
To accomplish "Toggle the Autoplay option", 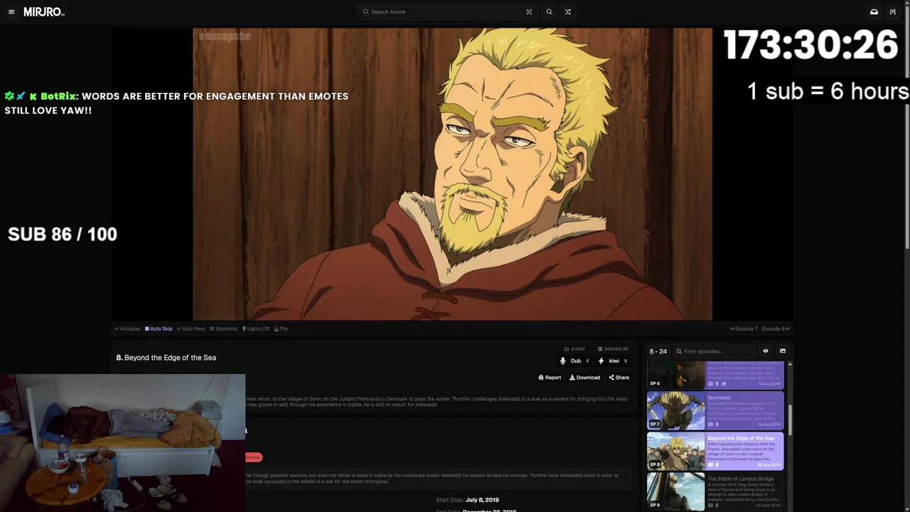I will pyautogui.click(x=128, y=329).
